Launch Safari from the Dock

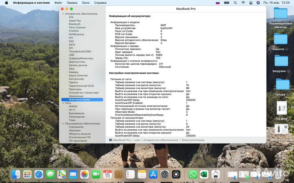tap(39, 174)
